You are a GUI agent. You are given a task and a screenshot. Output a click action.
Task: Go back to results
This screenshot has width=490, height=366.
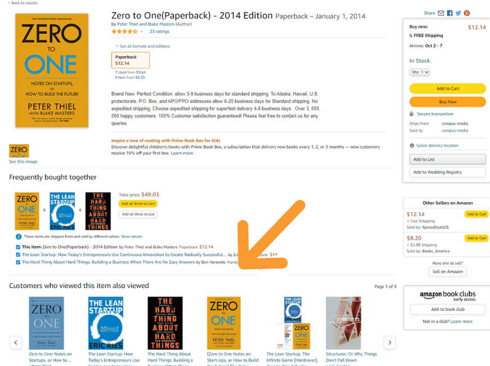23,3
